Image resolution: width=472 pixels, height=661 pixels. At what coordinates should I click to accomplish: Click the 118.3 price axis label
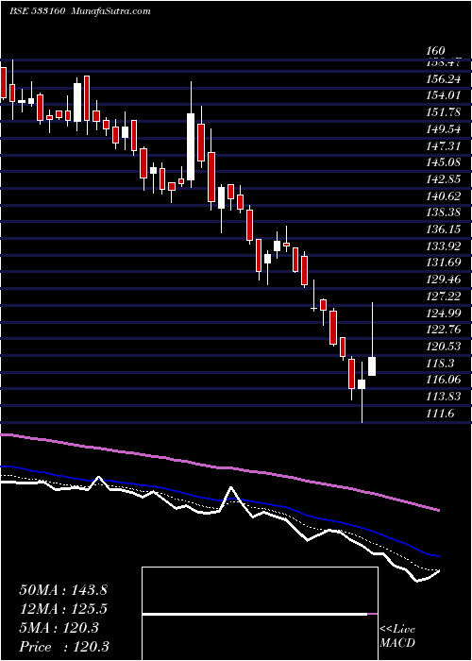[x=441, y=363]
